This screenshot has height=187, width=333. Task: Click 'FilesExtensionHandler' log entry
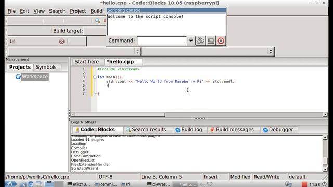[91, 164]
